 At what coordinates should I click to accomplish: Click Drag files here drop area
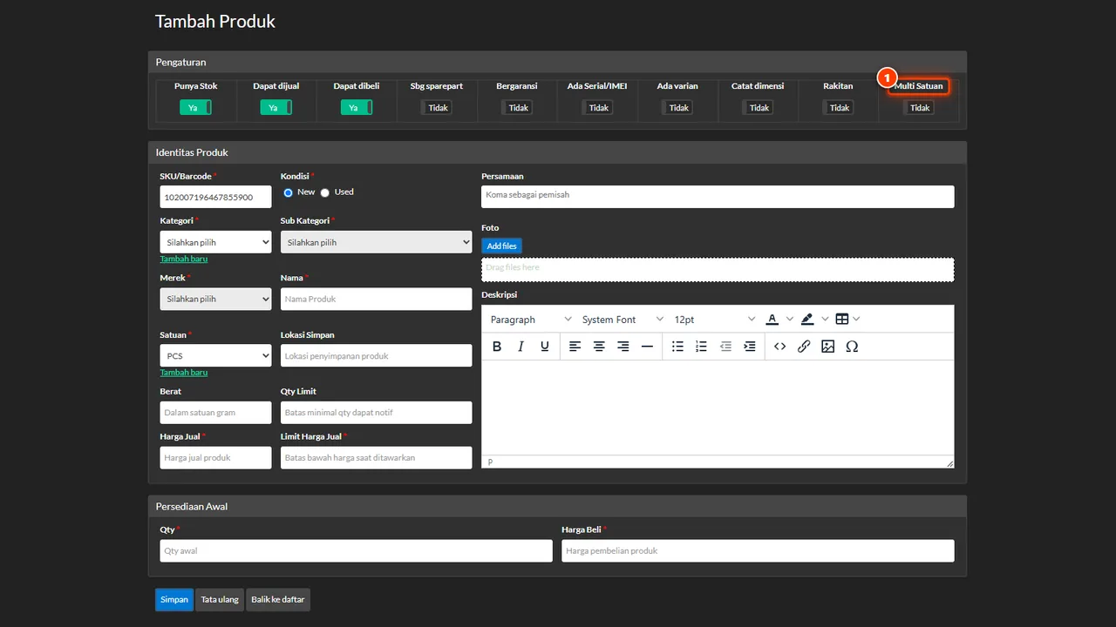tap(718, 269)
